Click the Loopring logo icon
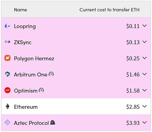The height and width of the screenshot is (132, 152). (x=7, y=26)
